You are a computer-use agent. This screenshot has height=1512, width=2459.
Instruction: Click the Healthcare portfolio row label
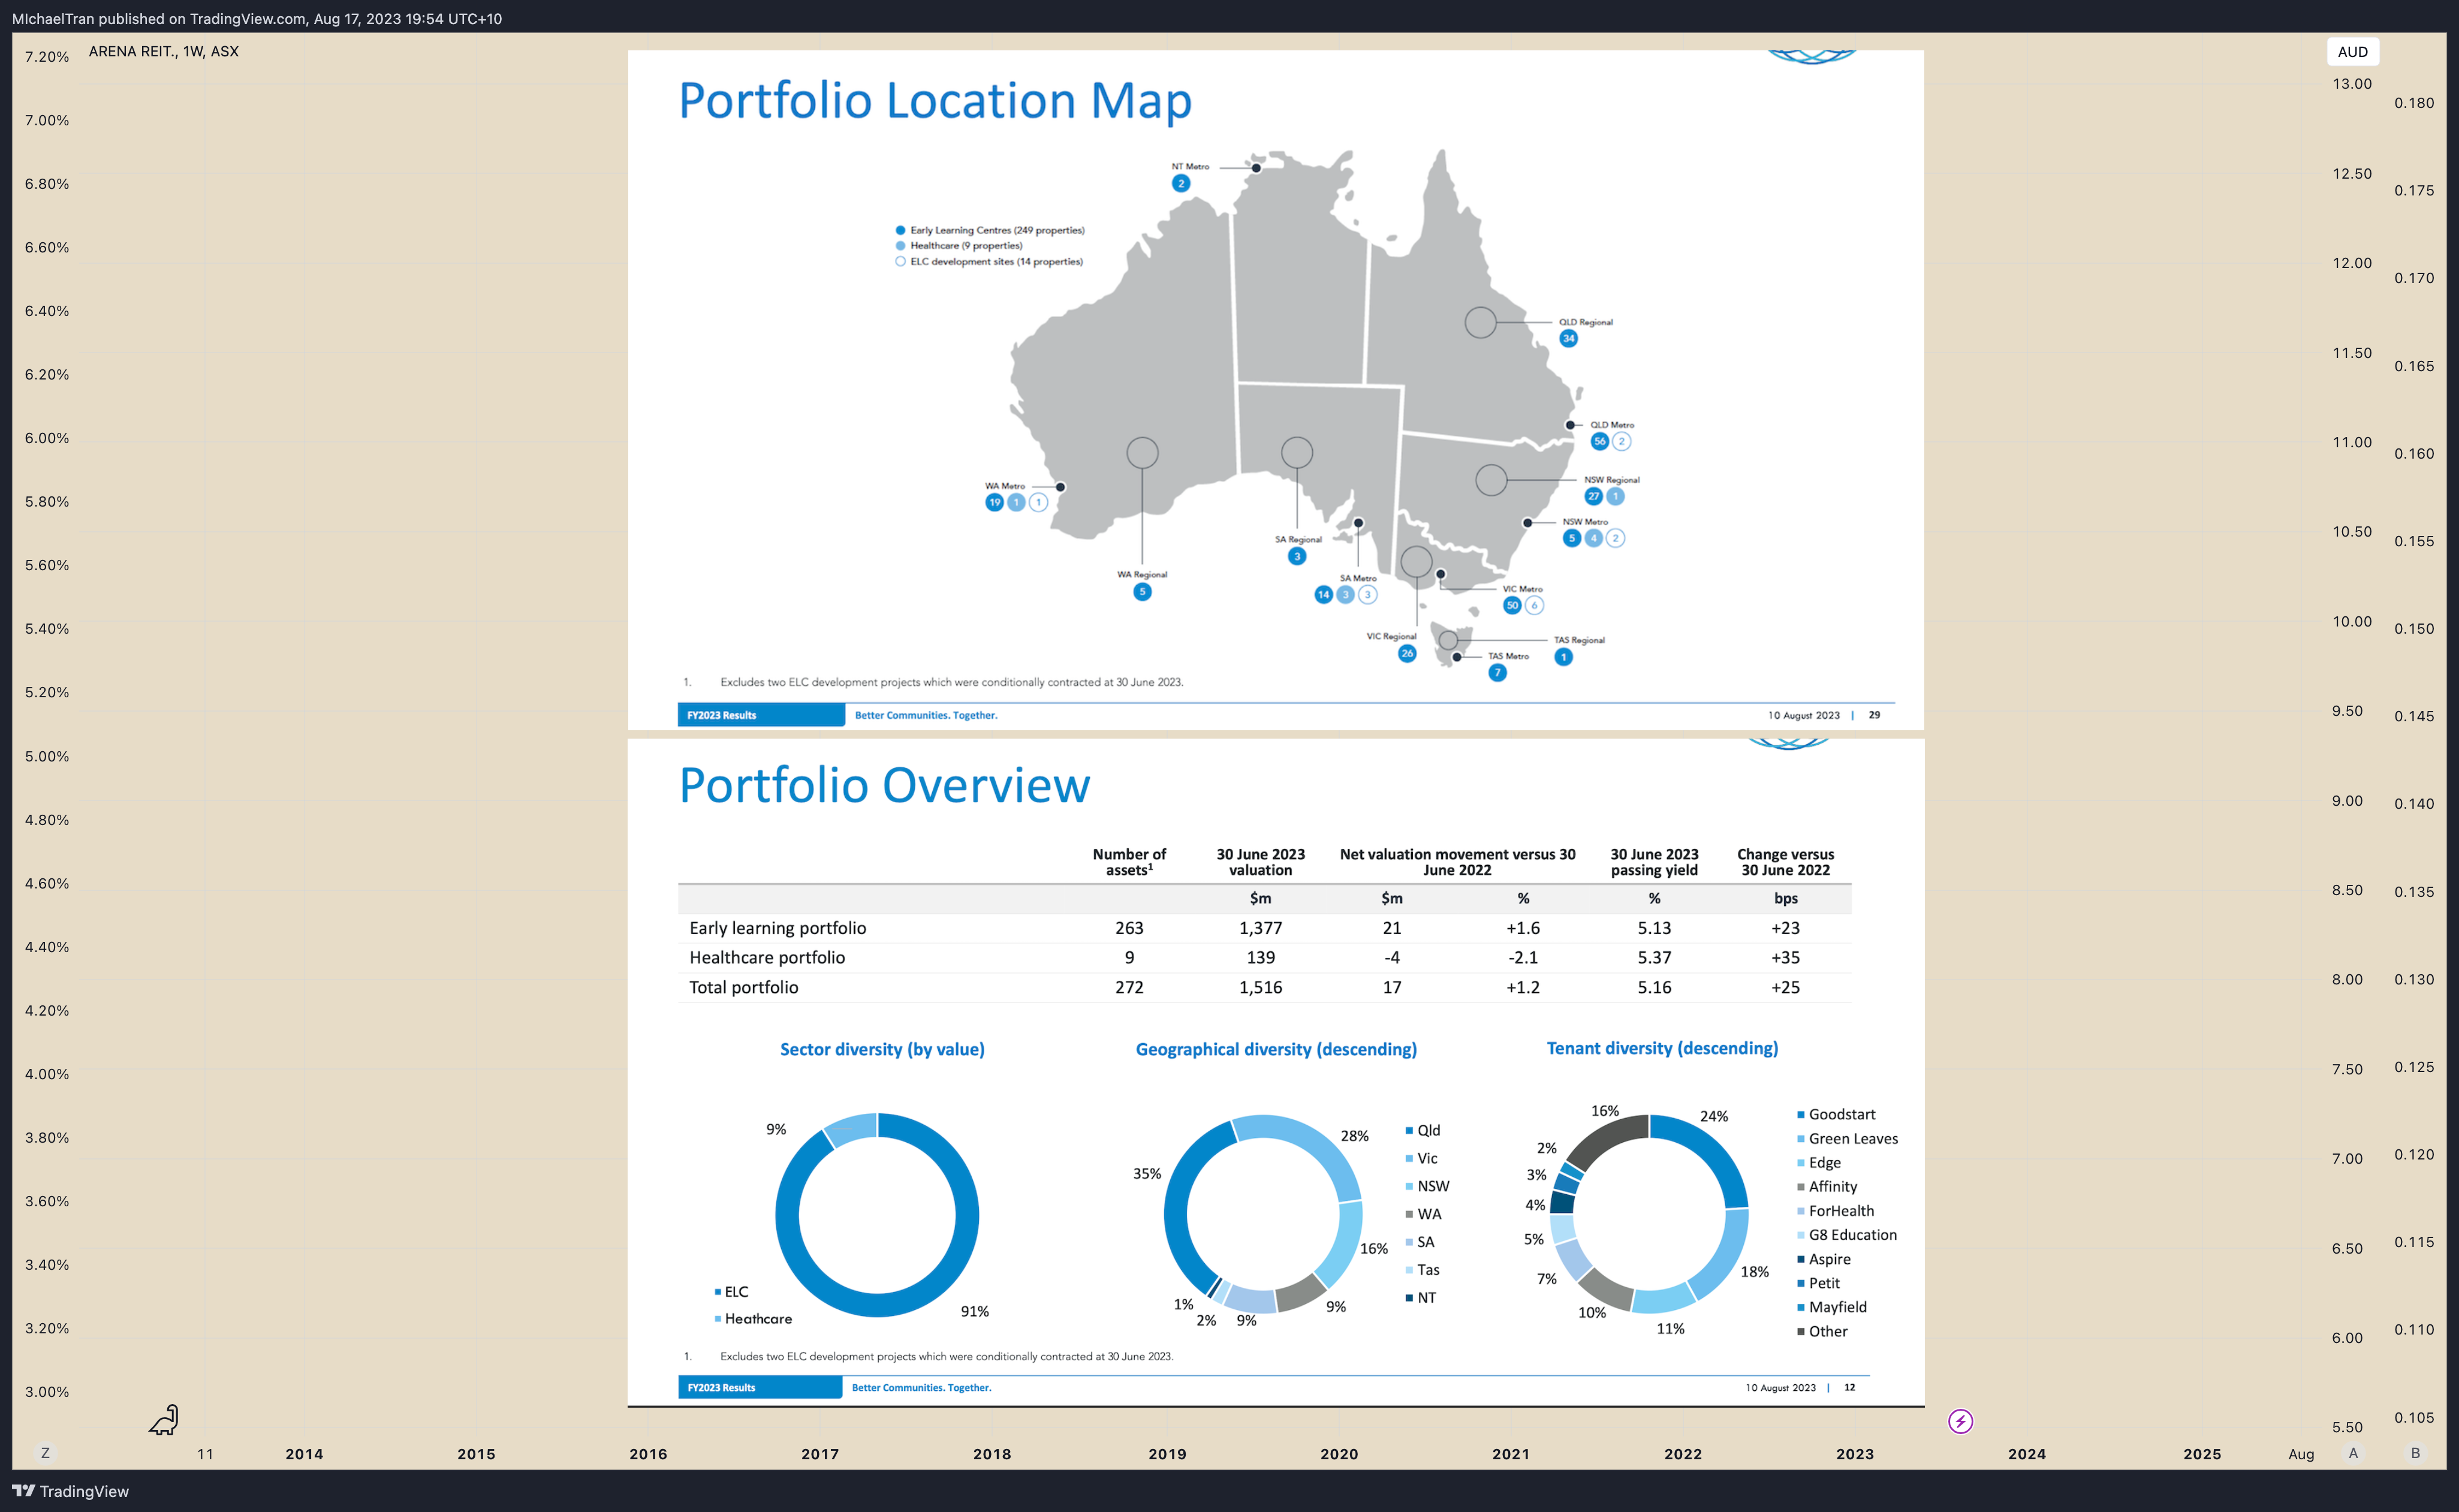pyautogui.click(x=767, y=957)
